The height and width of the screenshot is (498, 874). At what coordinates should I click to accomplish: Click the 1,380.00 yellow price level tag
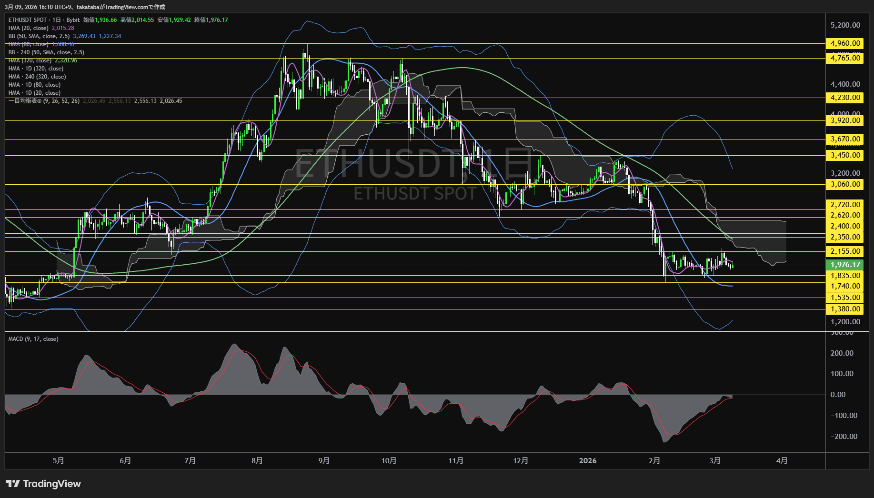click(x=845, y=309)
